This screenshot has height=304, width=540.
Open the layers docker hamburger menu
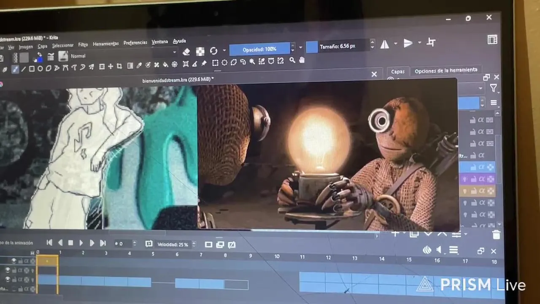(493, 103)
